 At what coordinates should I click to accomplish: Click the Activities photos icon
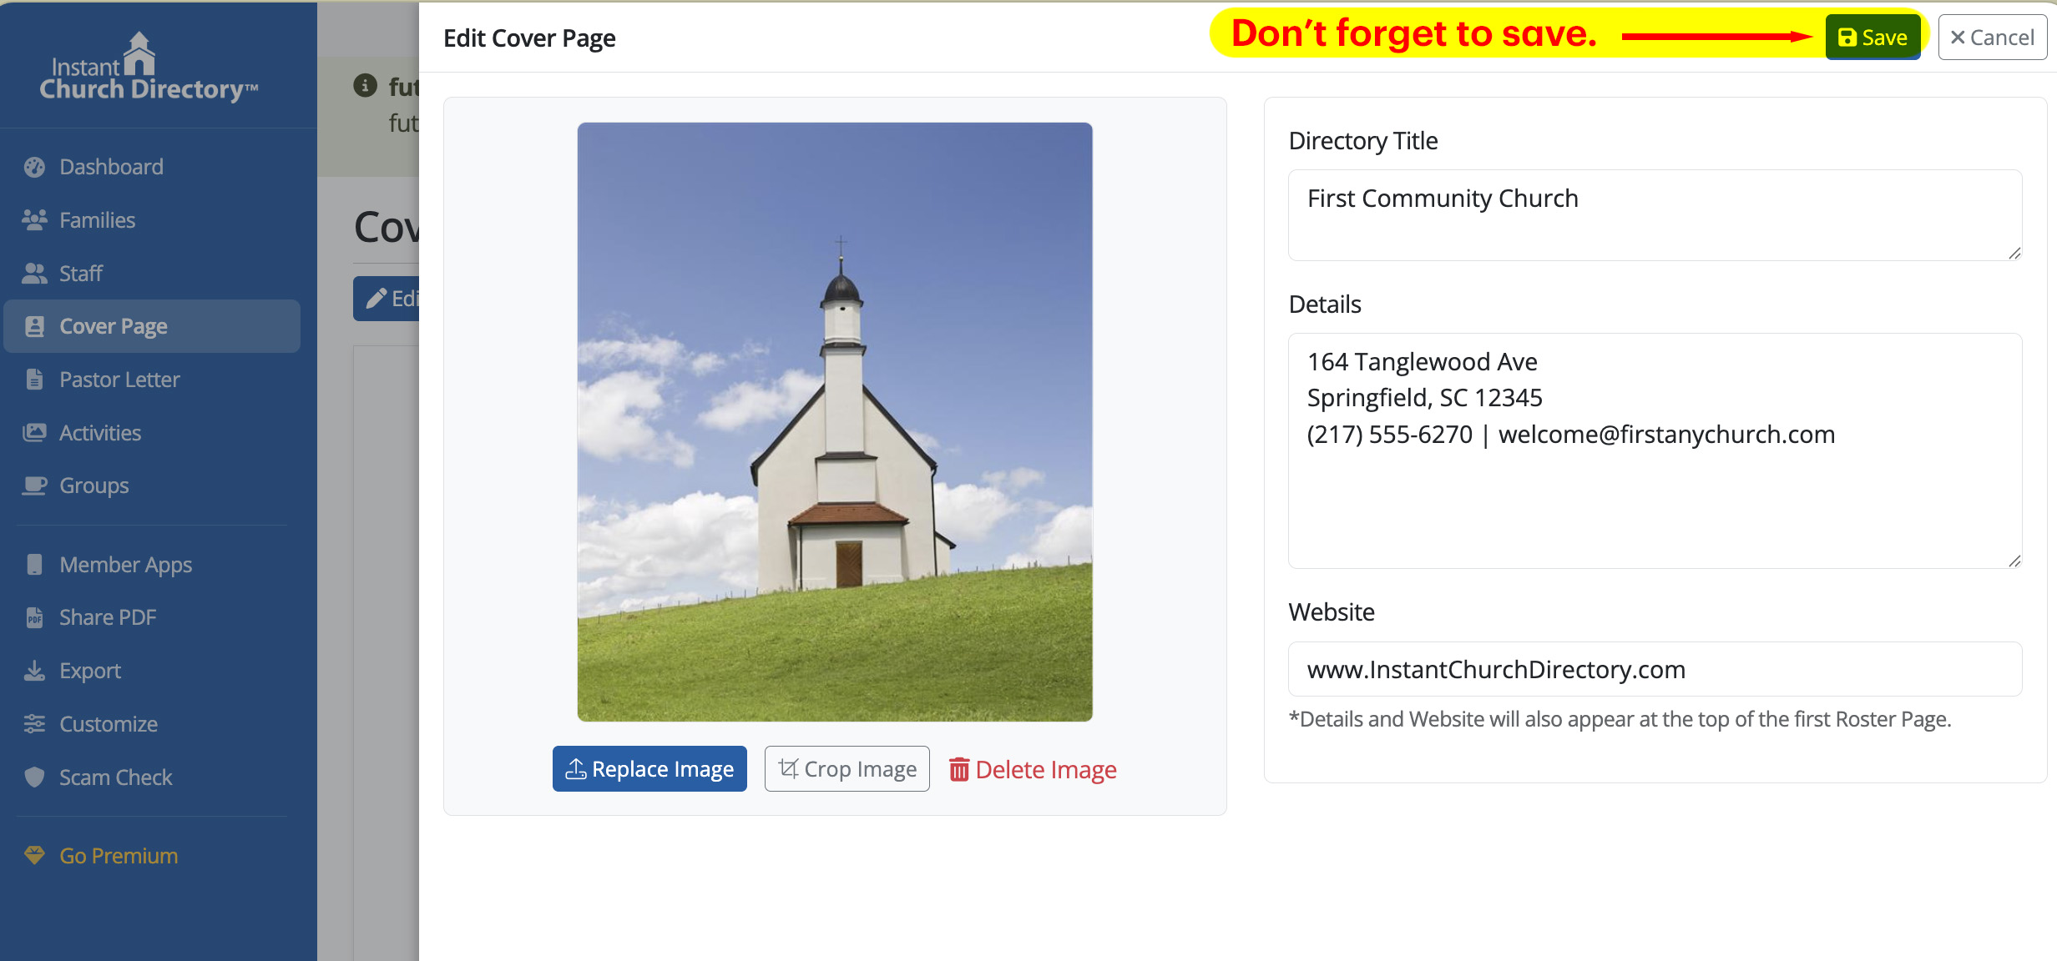(x=34, y=433)
